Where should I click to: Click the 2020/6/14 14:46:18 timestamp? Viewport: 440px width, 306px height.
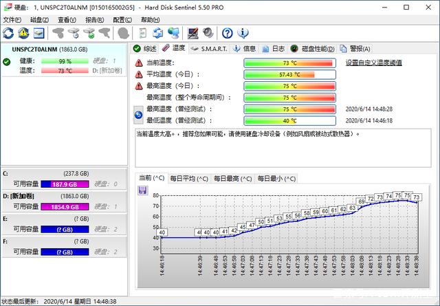pos(369,121)
